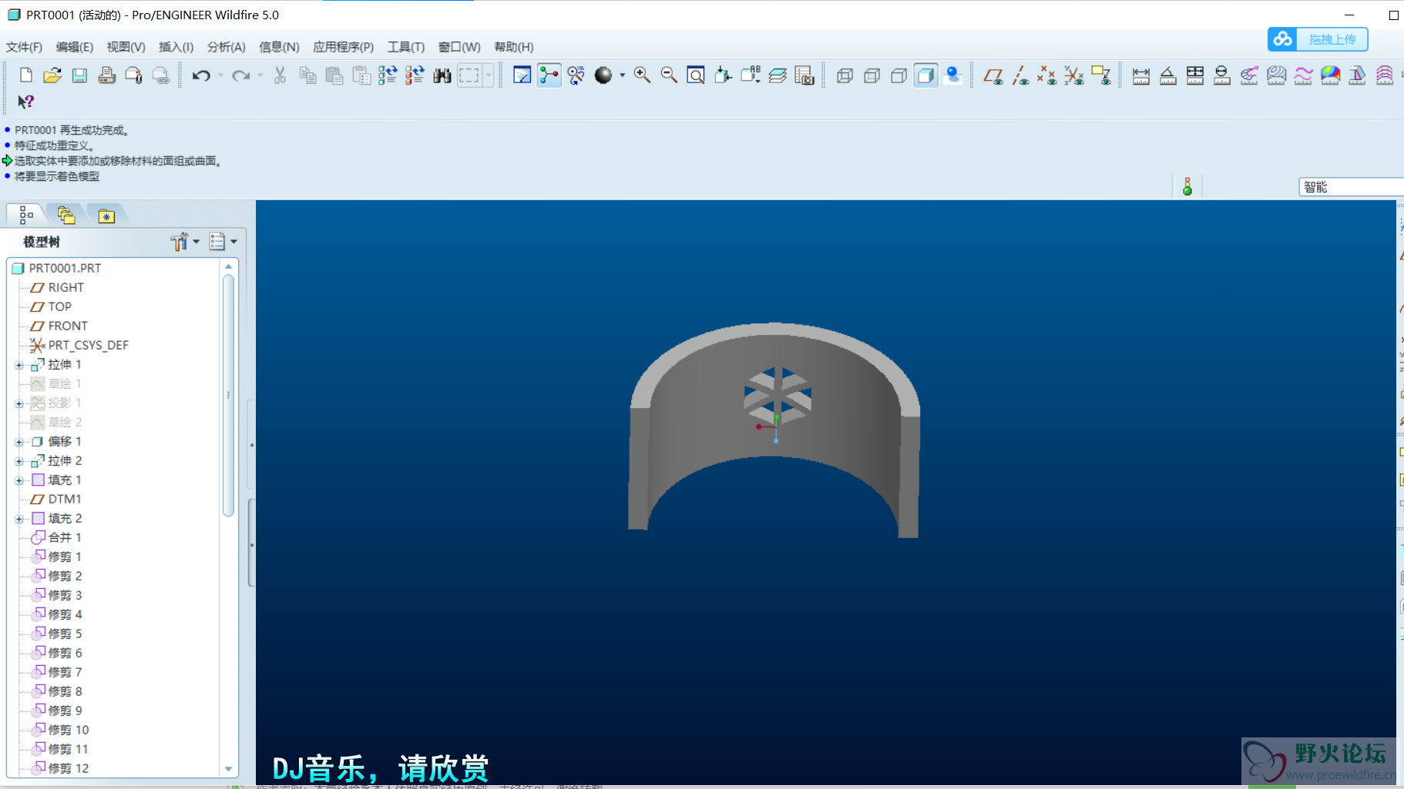Screen dimensions: 1404x789
Task: Click the model shading sphere icon
Action: point(603,75)
